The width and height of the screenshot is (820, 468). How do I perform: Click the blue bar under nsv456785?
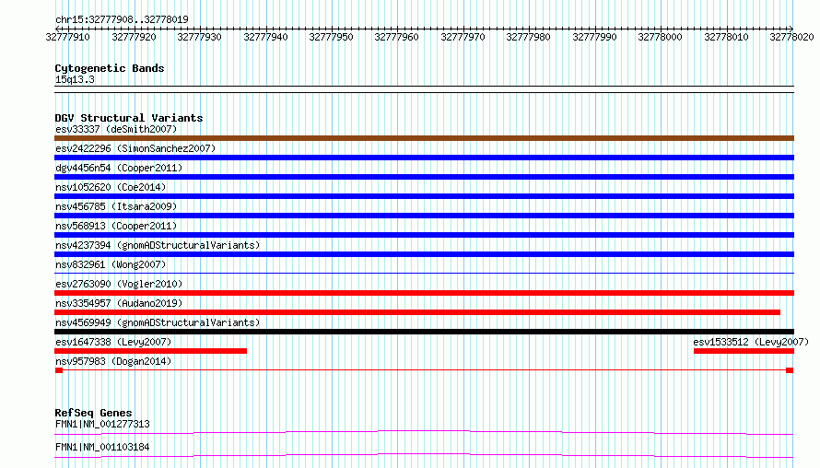tap(424, 216)
